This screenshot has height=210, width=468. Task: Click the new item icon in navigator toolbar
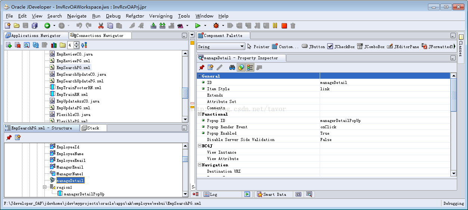tap(9, 45)
